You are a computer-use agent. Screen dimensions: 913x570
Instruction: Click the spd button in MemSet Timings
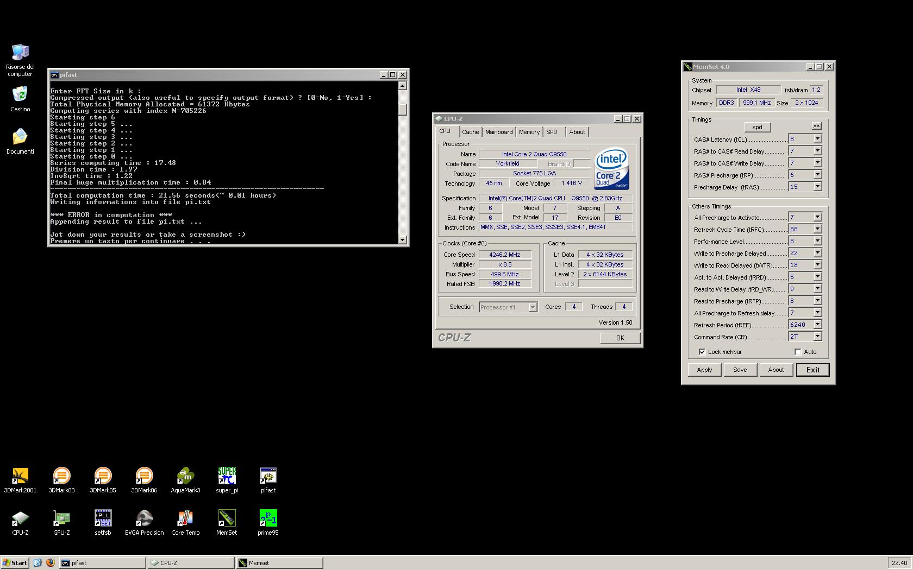[758, 127]
